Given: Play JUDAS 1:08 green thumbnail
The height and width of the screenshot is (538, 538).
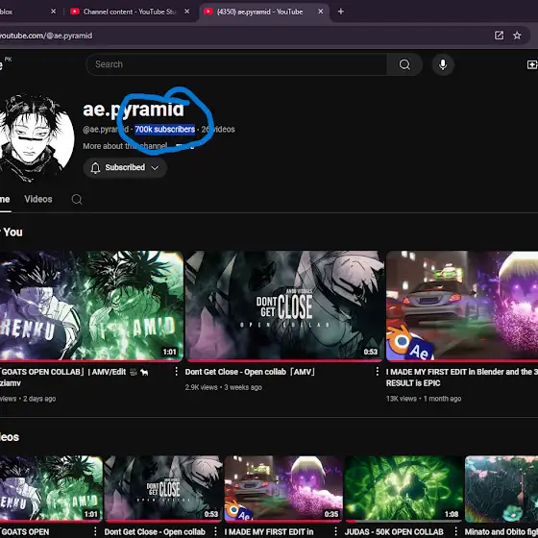Looking at the screenshot, I should click(x=403, y=488).
